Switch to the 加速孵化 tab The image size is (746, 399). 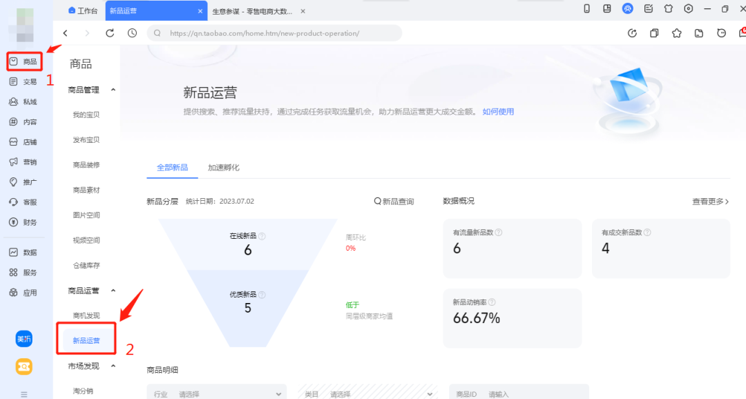click(x=224, y=167)
